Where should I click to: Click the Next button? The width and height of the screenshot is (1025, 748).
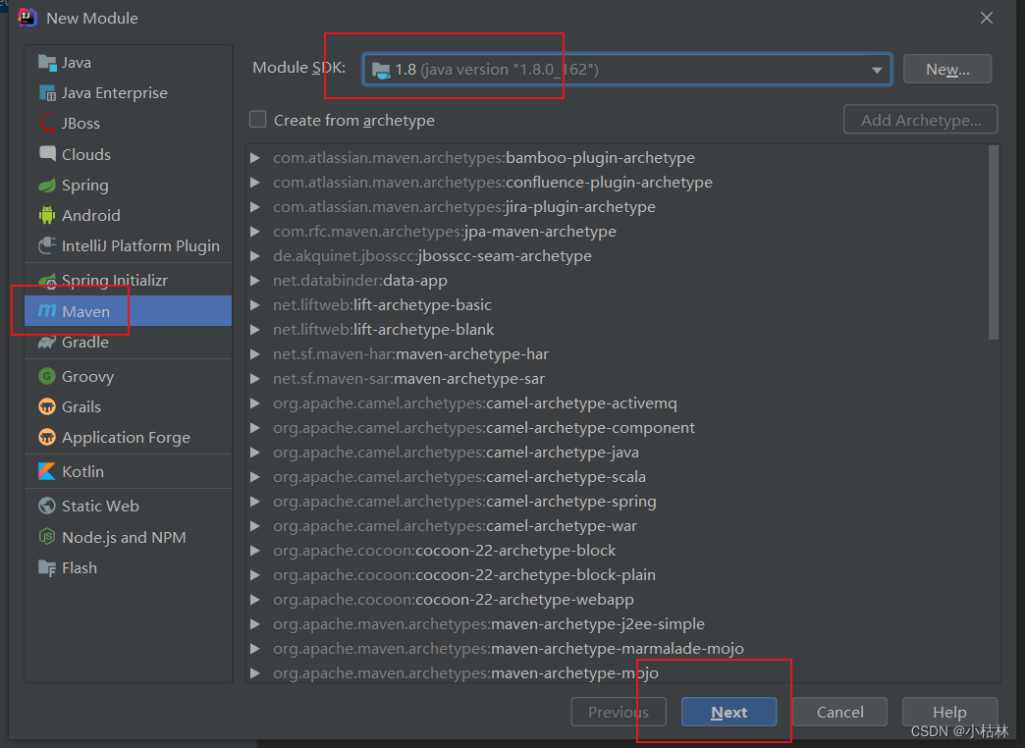(728, 712)
